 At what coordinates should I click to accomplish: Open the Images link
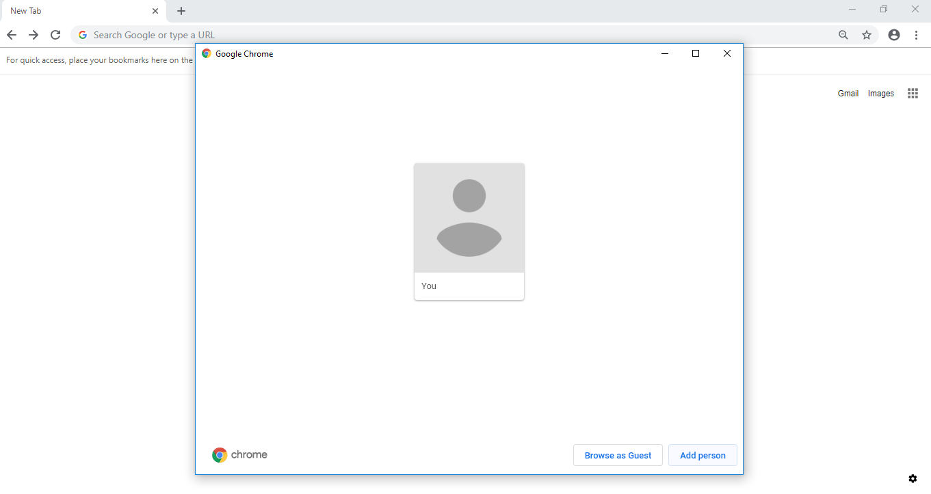[x=880, y=94]
